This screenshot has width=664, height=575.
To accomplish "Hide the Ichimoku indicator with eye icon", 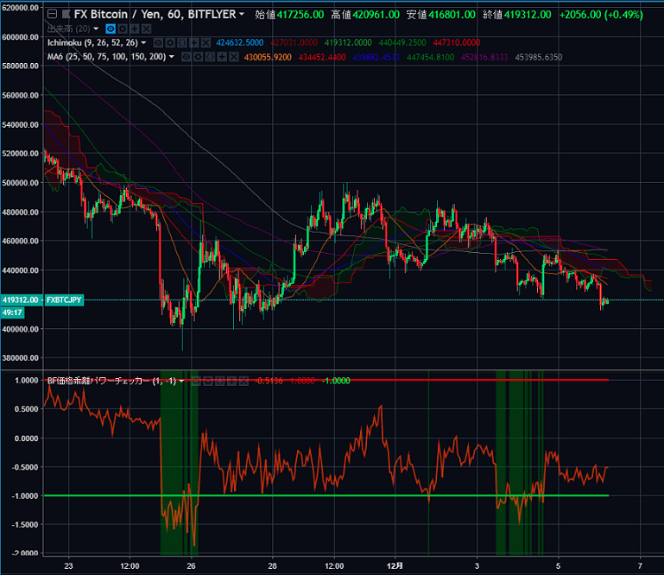I will [x=158, y=43].
